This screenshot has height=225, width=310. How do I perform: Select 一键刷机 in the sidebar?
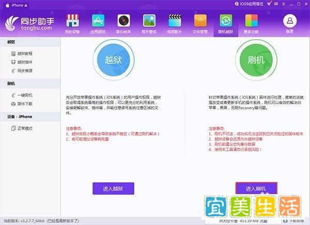click(x=25, y=95)
